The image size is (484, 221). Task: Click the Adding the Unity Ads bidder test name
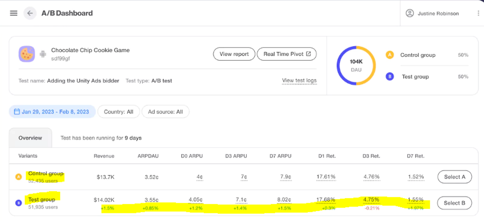click(x=83, y=80)
